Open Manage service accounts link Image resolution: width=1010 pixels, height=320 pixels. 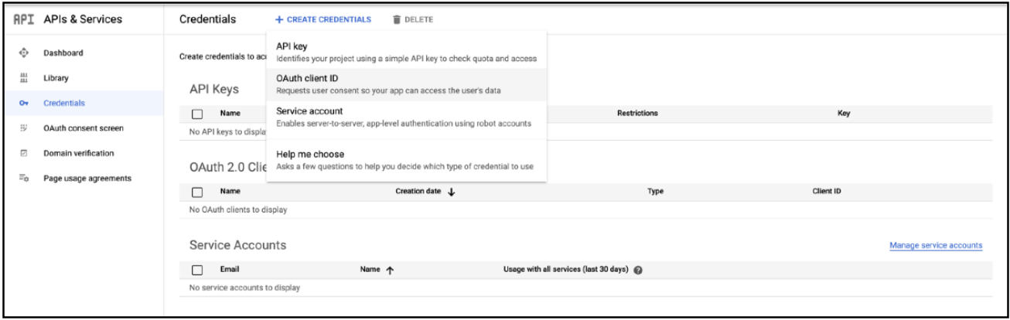point(936,245)
